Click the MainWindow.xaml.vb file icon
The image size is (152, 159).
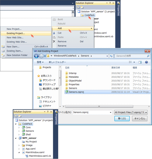pyautogui.click(x=27, y=156)
